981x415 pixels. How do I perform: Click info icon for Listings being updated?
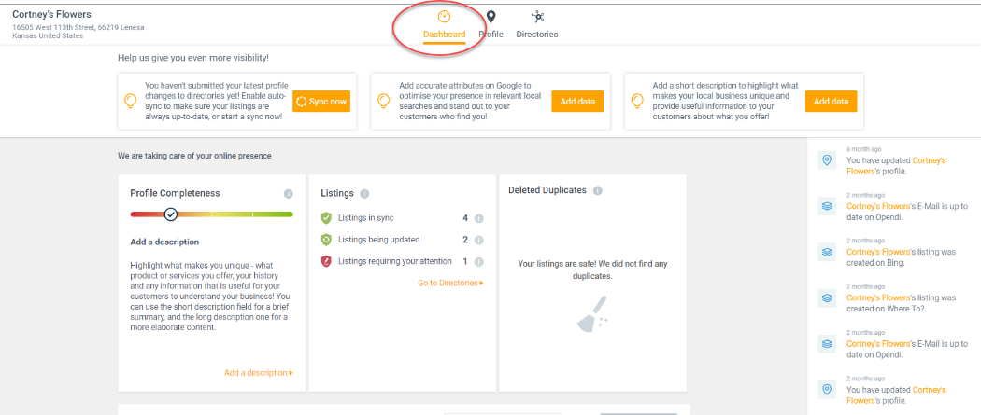(478, 240)
